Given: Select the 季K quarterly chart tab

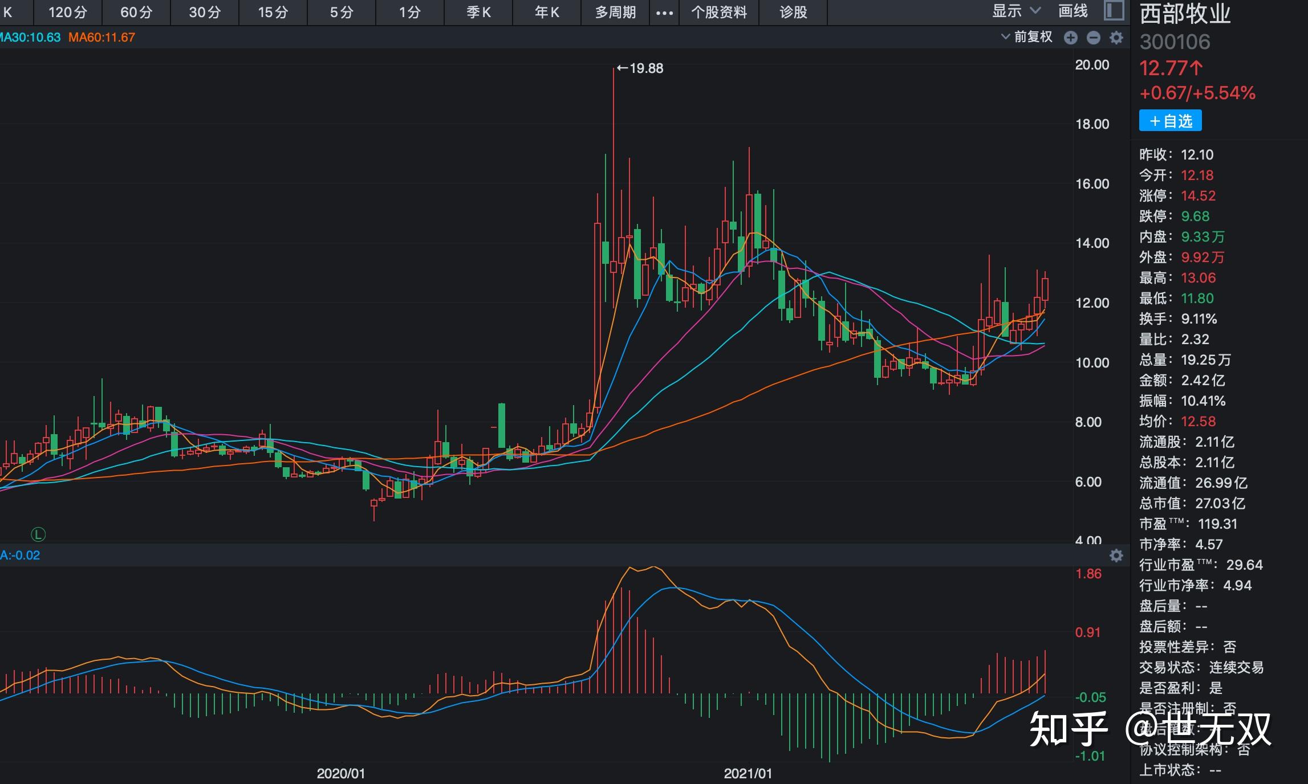Looking at the screenshot, I should click(478, 12).
